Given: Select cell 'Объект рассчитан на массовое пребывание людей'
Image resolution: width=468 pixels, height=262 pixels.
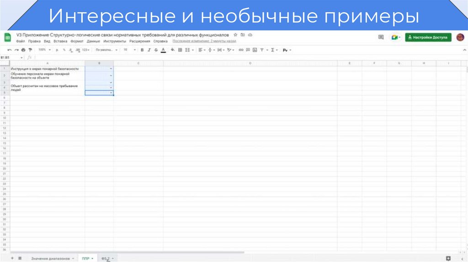Looking at the screenshot, I should point(48,88).
